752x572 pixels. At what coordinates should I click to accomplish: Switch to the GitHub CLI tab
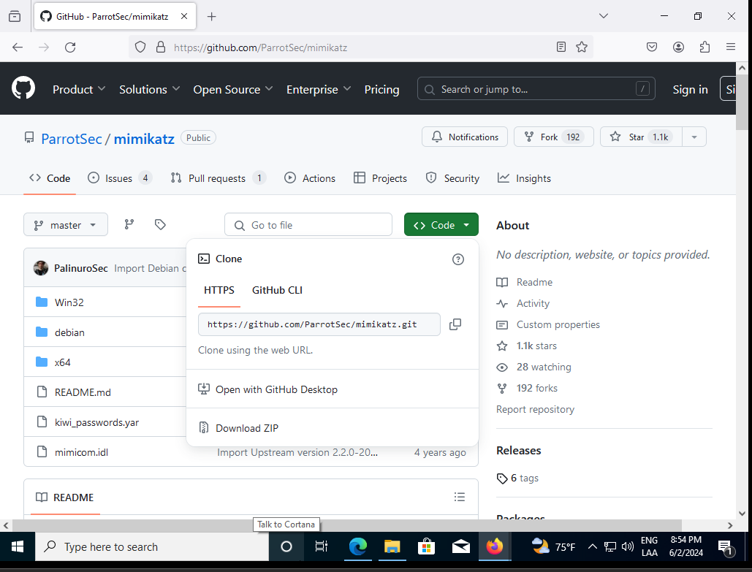277,290
